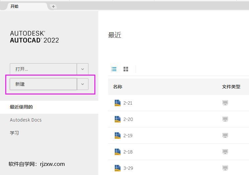Click the local computer icon in 2-21 row
This screenshot has width=249, height=175.
click(225, 103)
